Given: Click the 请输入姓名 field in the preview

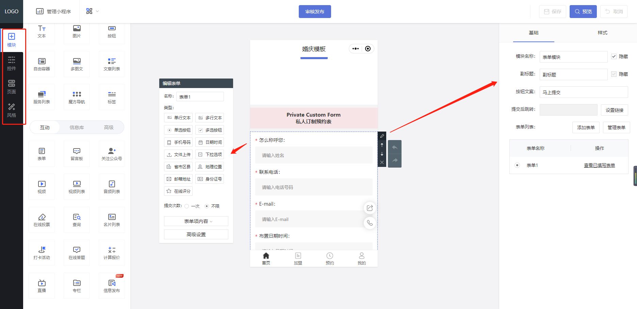Looking at the screenshot, I should click(314, 155).
